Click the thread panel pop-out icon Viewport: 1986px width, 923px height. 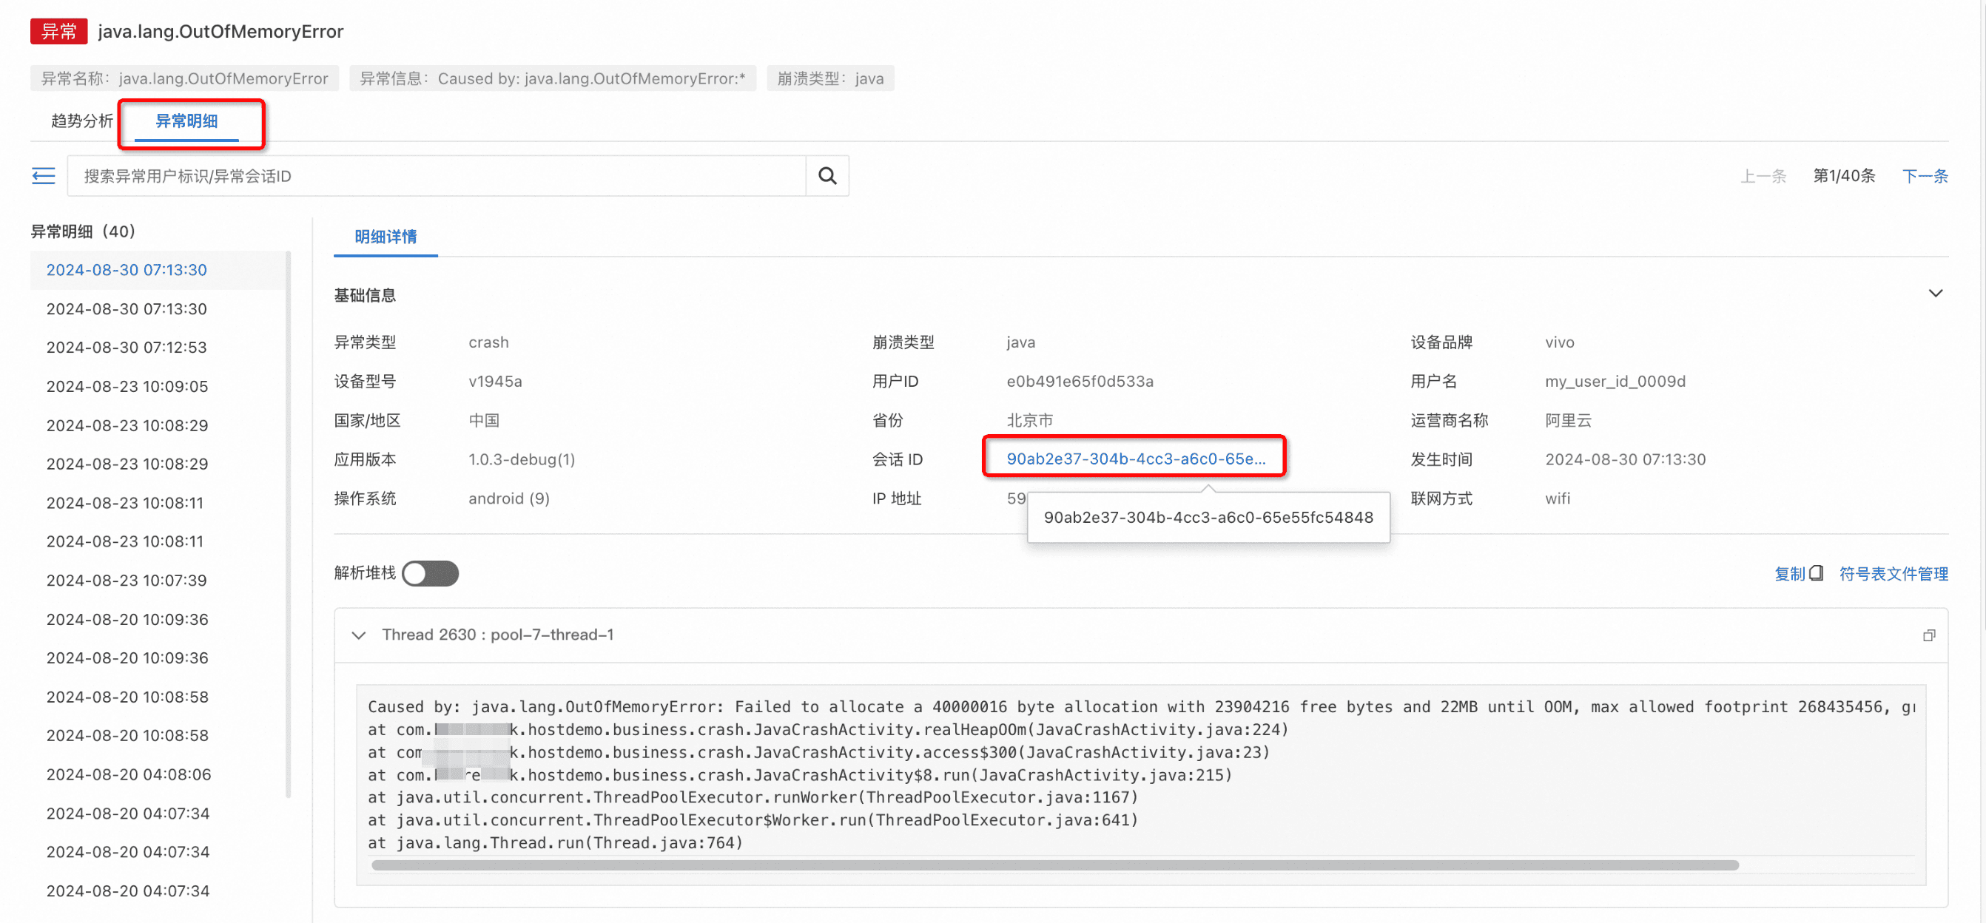click(x=1928, y=635)
